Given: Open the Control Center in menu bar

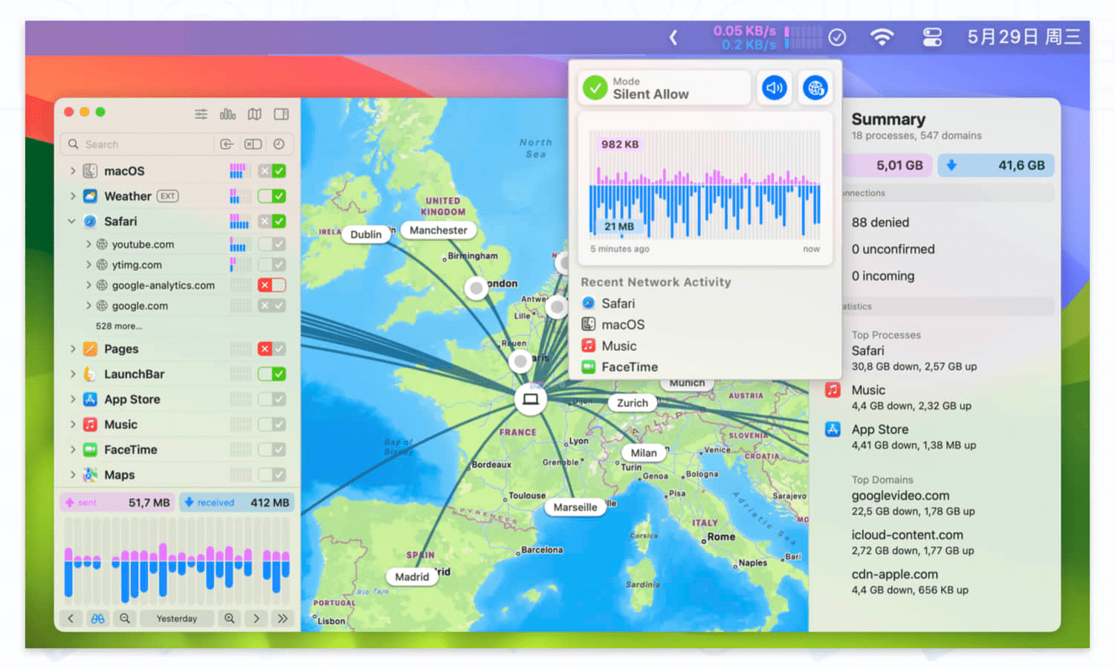Looking at the screenshot, I should click(x=932, y=37).
